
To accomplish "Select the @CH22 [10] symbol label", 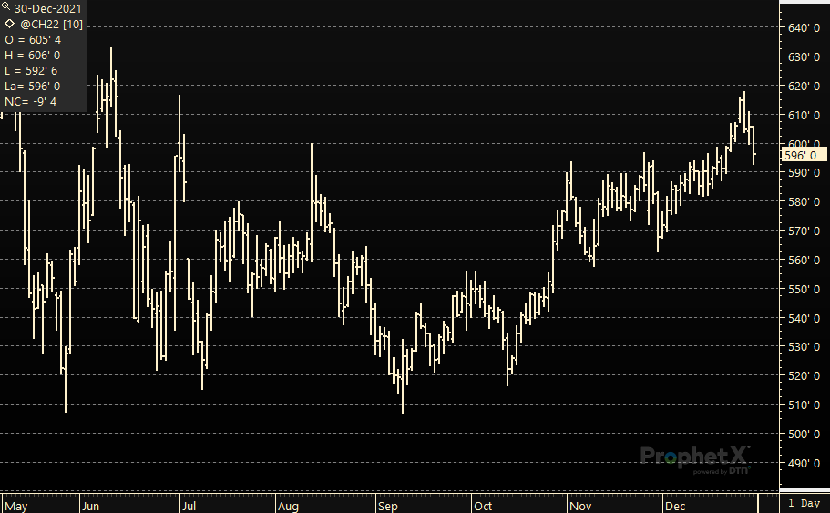I will click(51, 25).
